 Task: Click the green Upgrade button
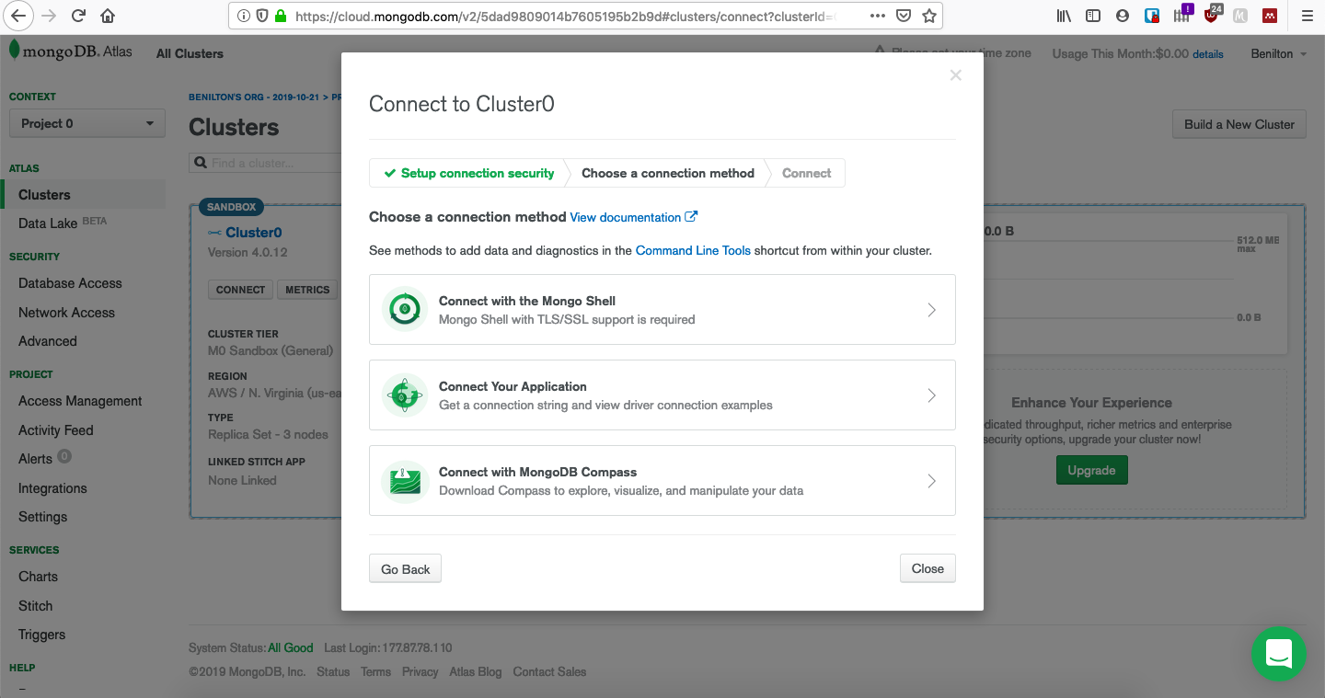pos(1091,470)
